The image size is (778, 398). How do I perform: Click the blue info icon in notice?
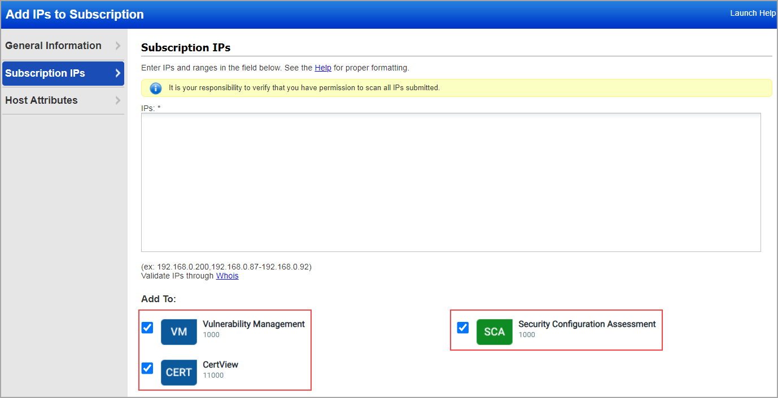pos(156,89)
